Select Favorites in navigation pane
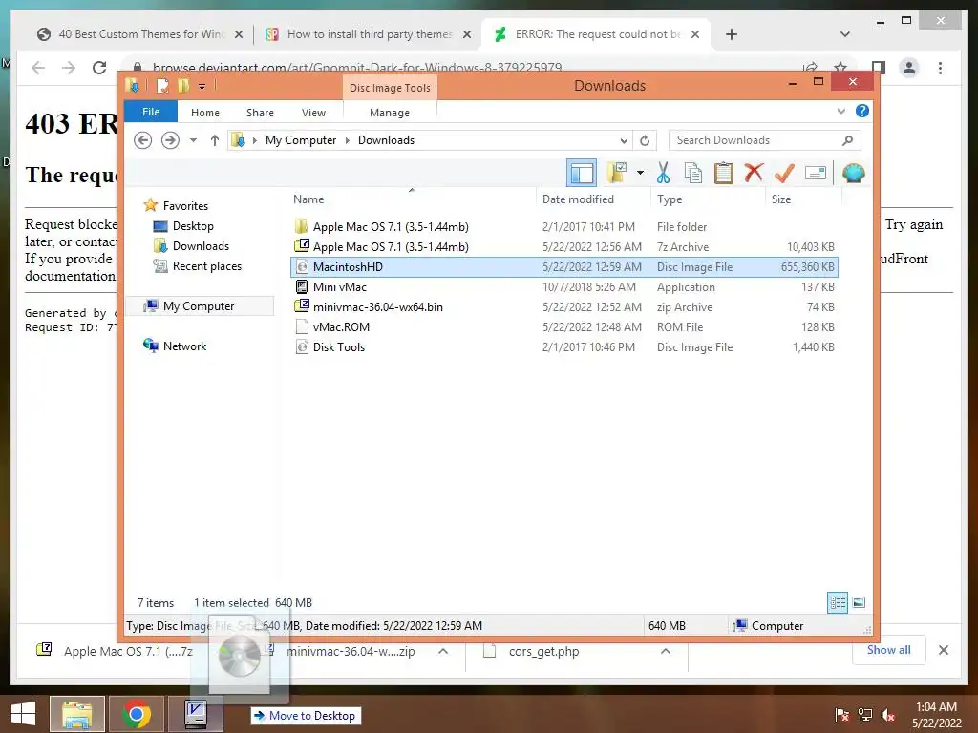Screen dimensions: 978x733 [x=185, y=206]
